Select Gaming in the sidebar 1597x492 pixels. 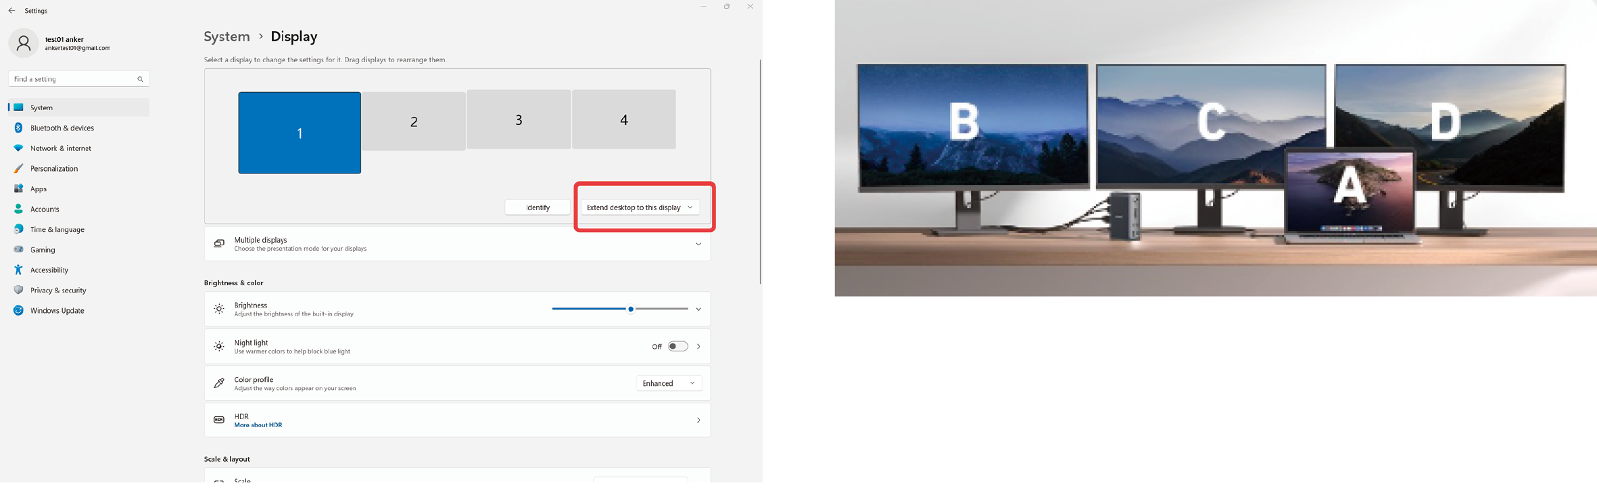point(43,249)
